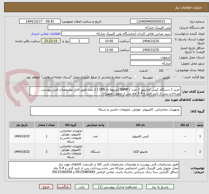Click the ایجاد کننده درخواست field
This screenshot has height=194, width=209.
point(116,34)
